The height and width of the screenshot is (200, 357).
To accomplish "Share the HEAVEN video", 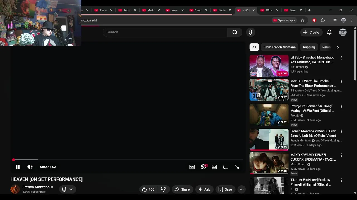I will click(182, 189).
